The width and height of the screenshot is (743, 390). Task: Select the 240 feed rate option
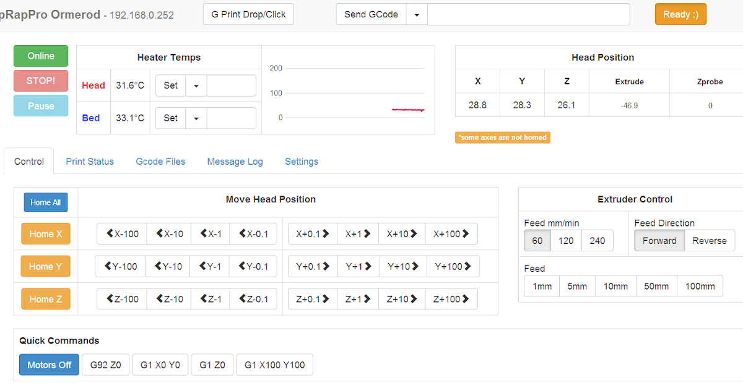click(597, 240)
